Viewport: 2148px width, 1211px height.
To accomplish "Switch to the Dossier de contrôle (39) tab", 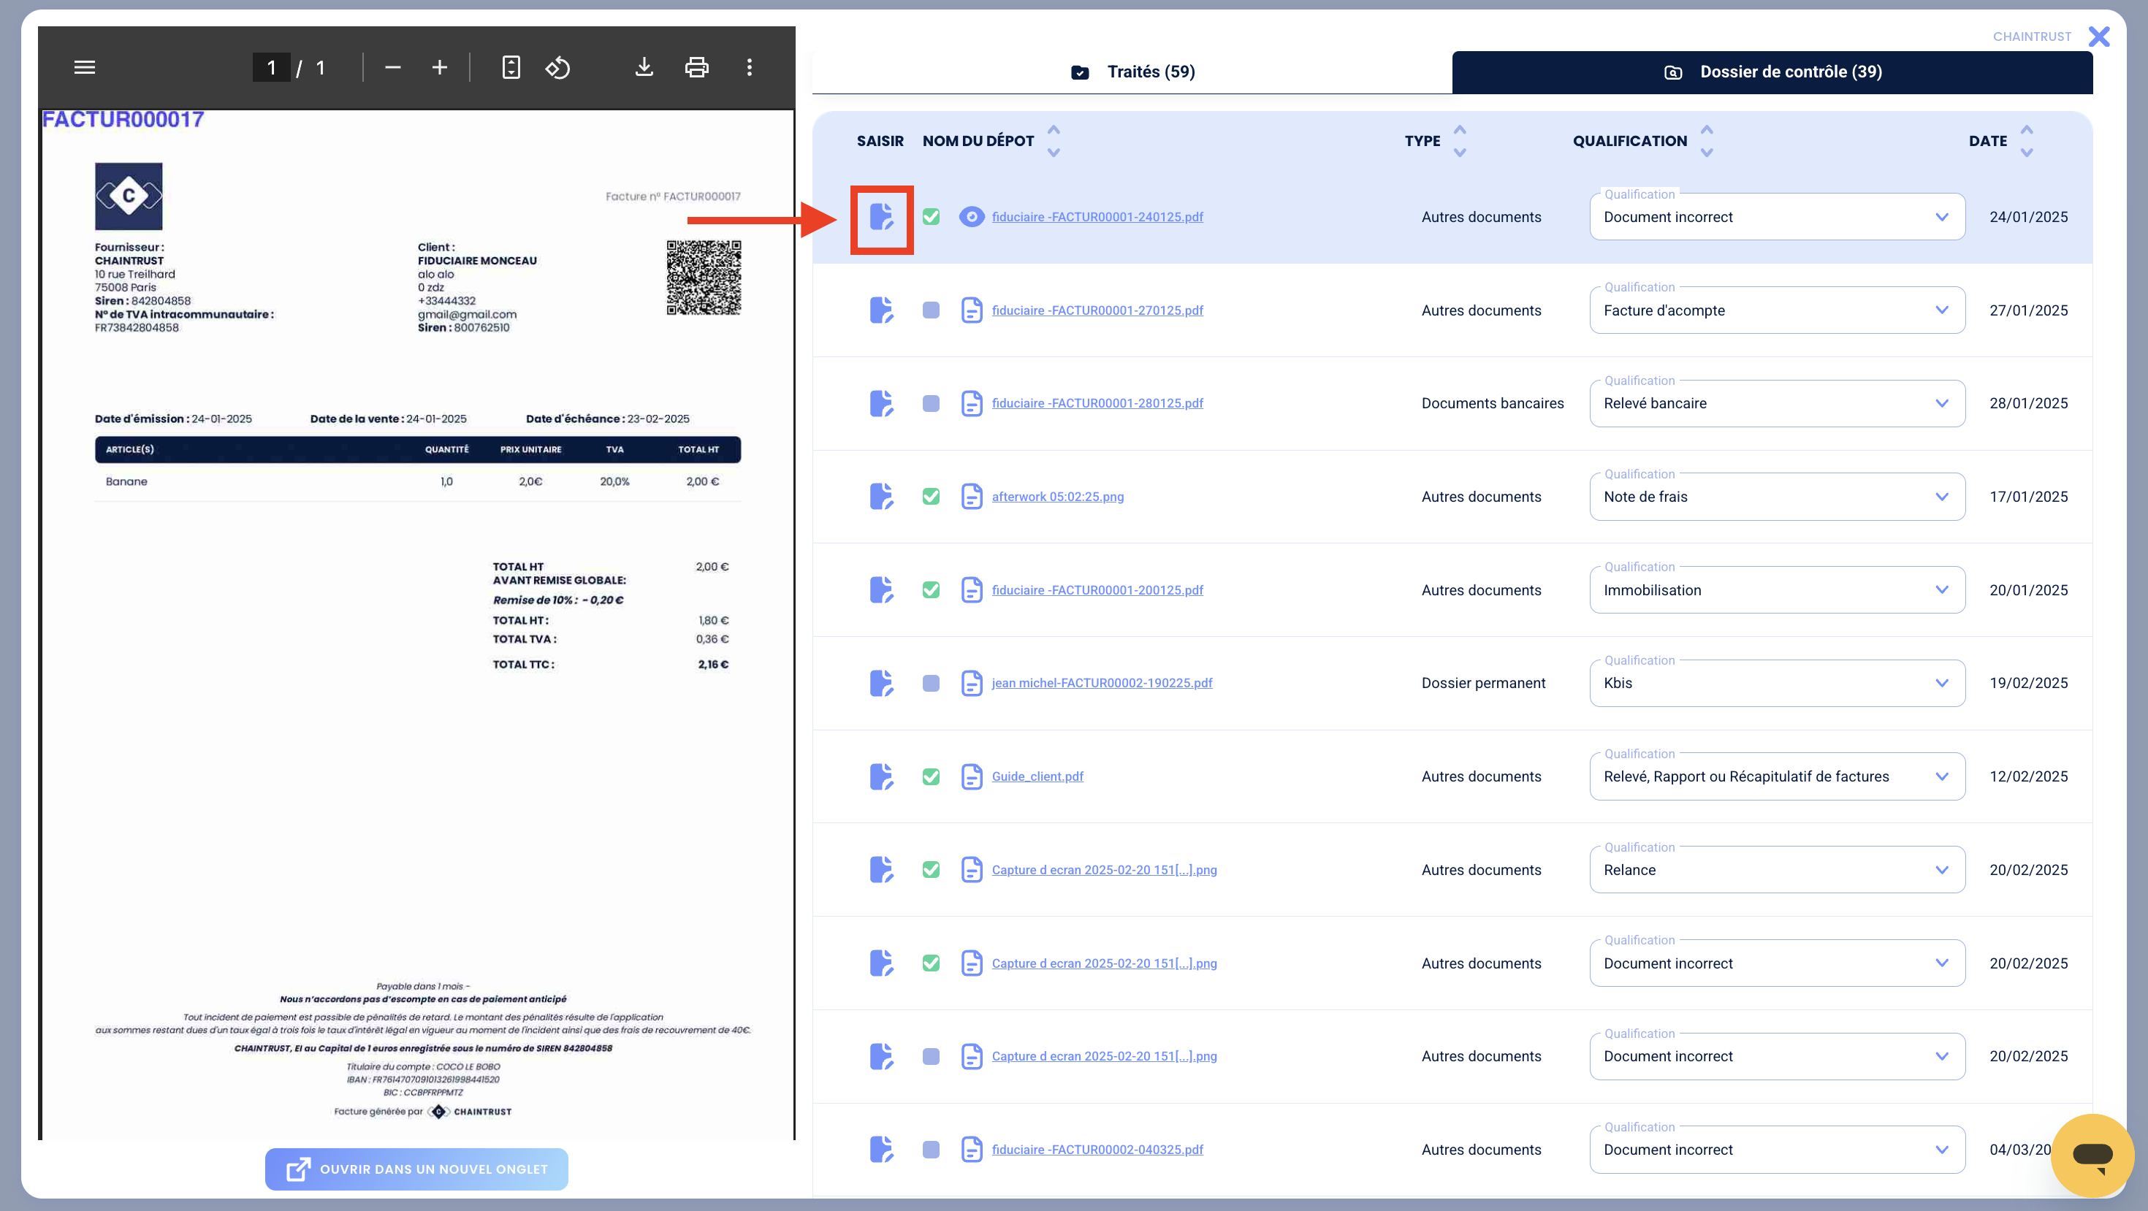I will coord(1772,72).
